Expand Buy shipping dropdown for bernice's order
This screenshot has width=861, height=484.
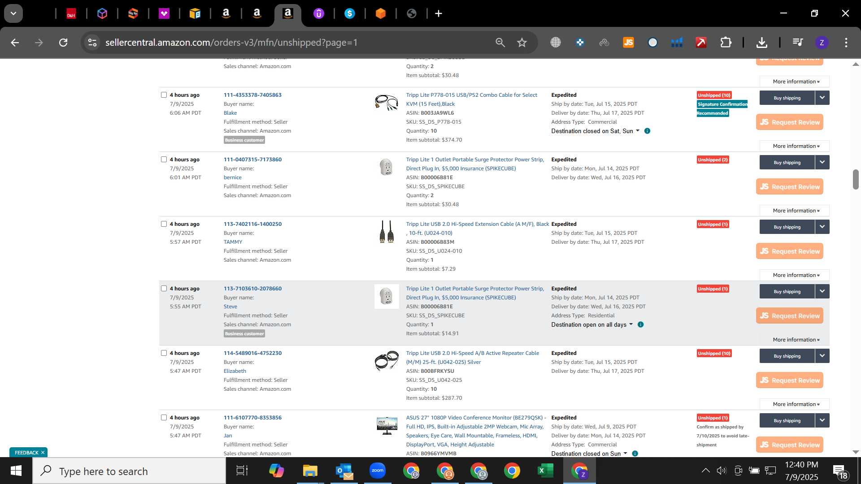tap(822, 162)
